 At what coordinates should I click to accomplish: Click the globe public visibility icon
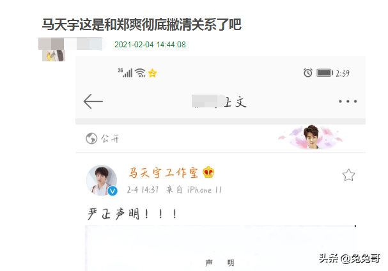click(91, 138)
